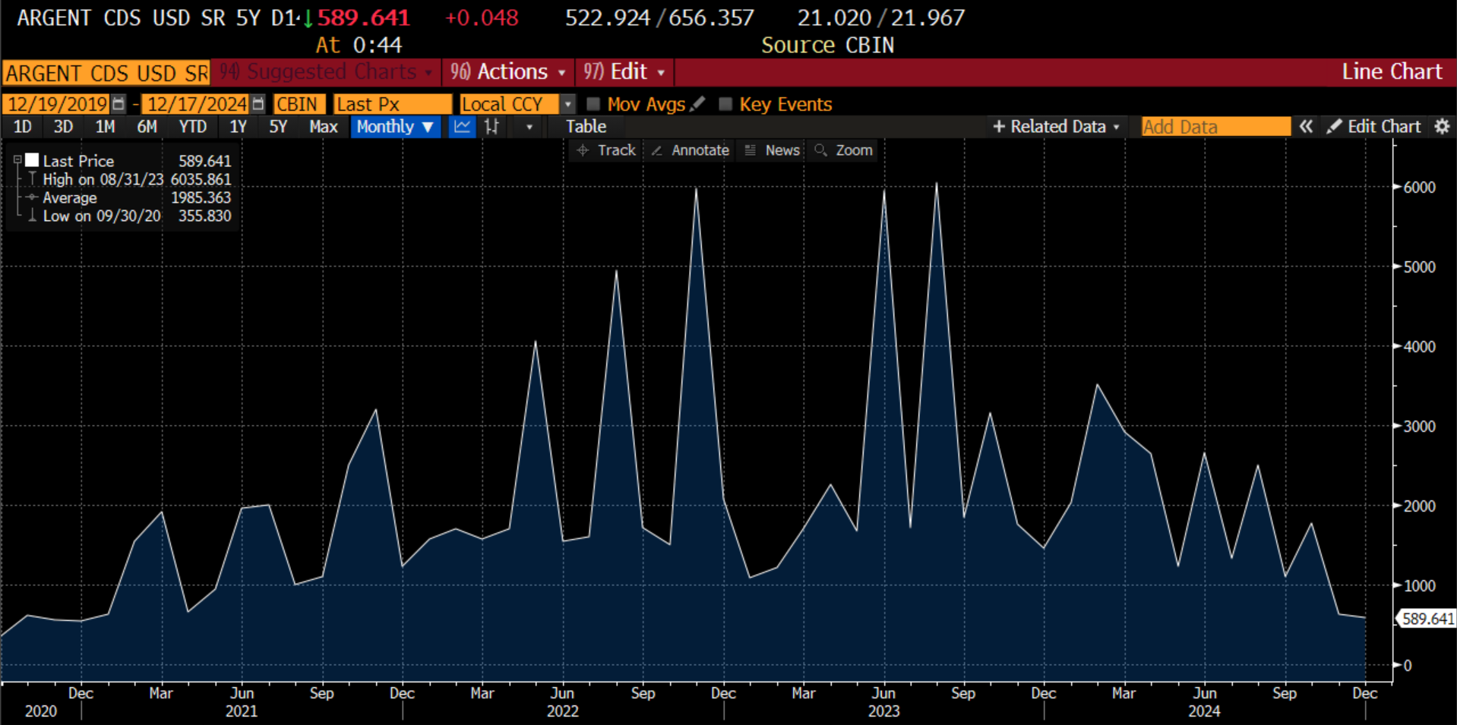Show News on the chart
This screenshot has height=725, width=1457.
pyautogui.click(x=773, y=150)
